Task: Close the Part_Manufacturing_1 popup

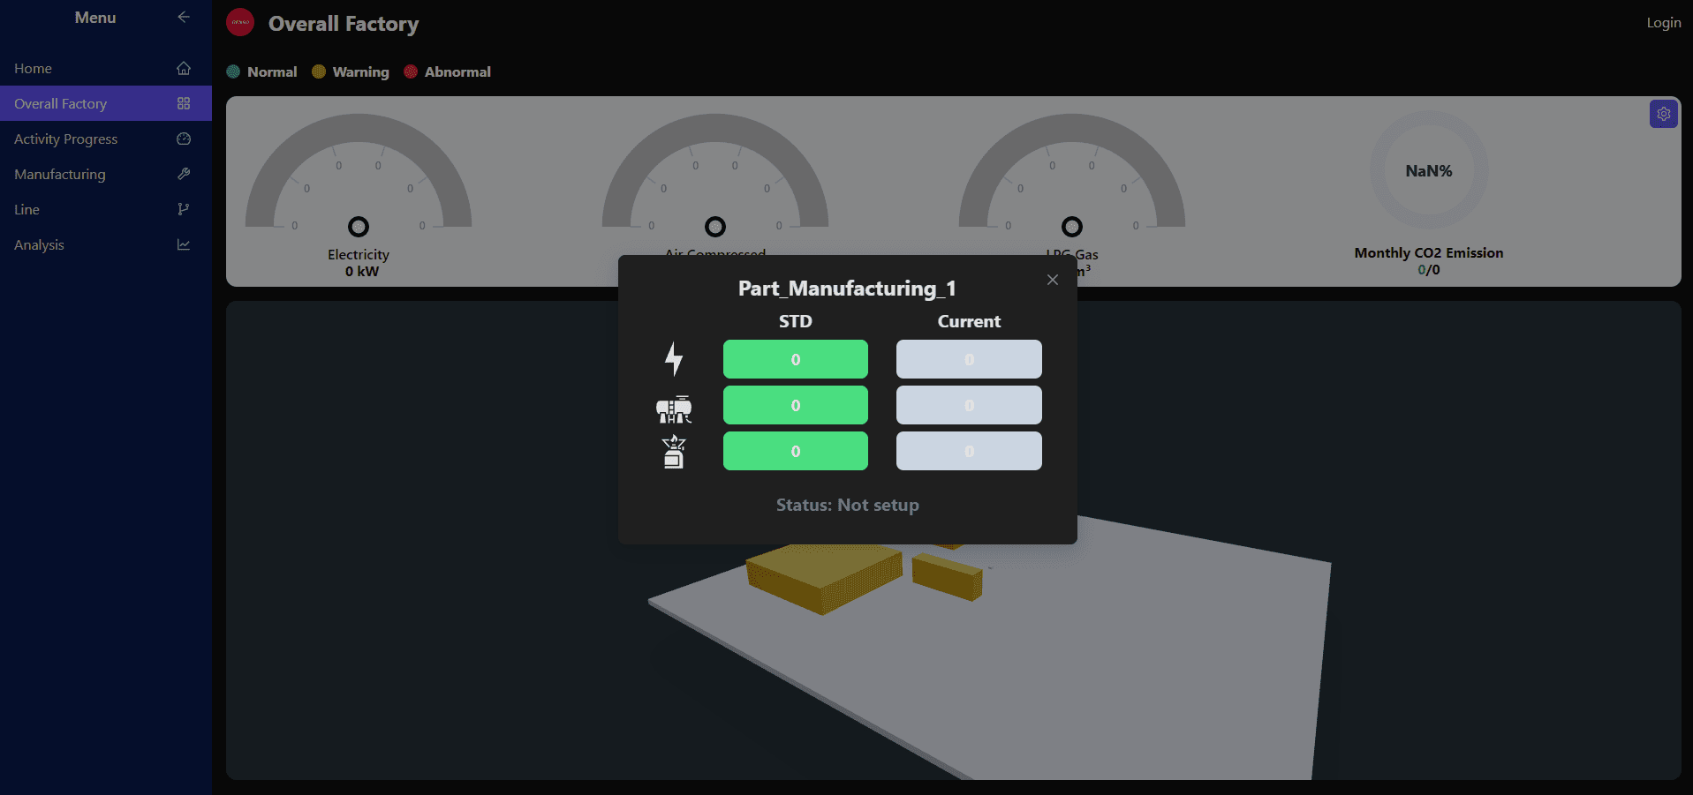Action: point(1053,280)
